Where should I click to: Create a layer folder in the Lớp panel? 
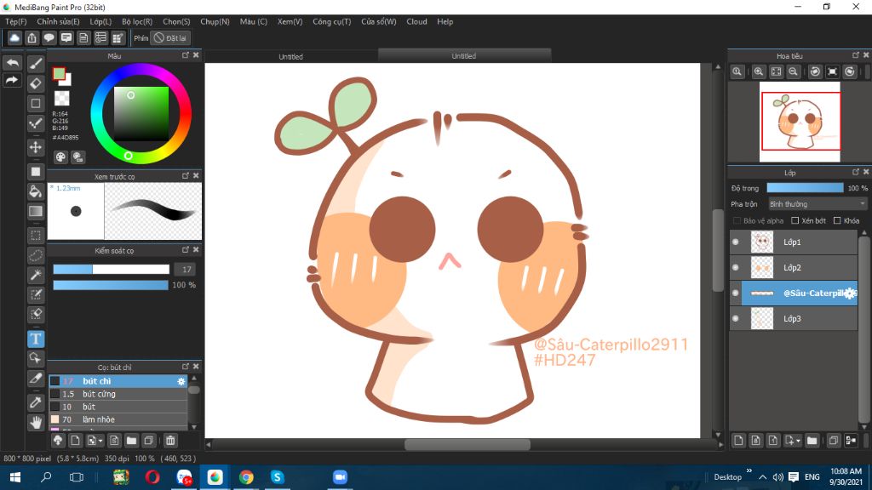point(812,441)
